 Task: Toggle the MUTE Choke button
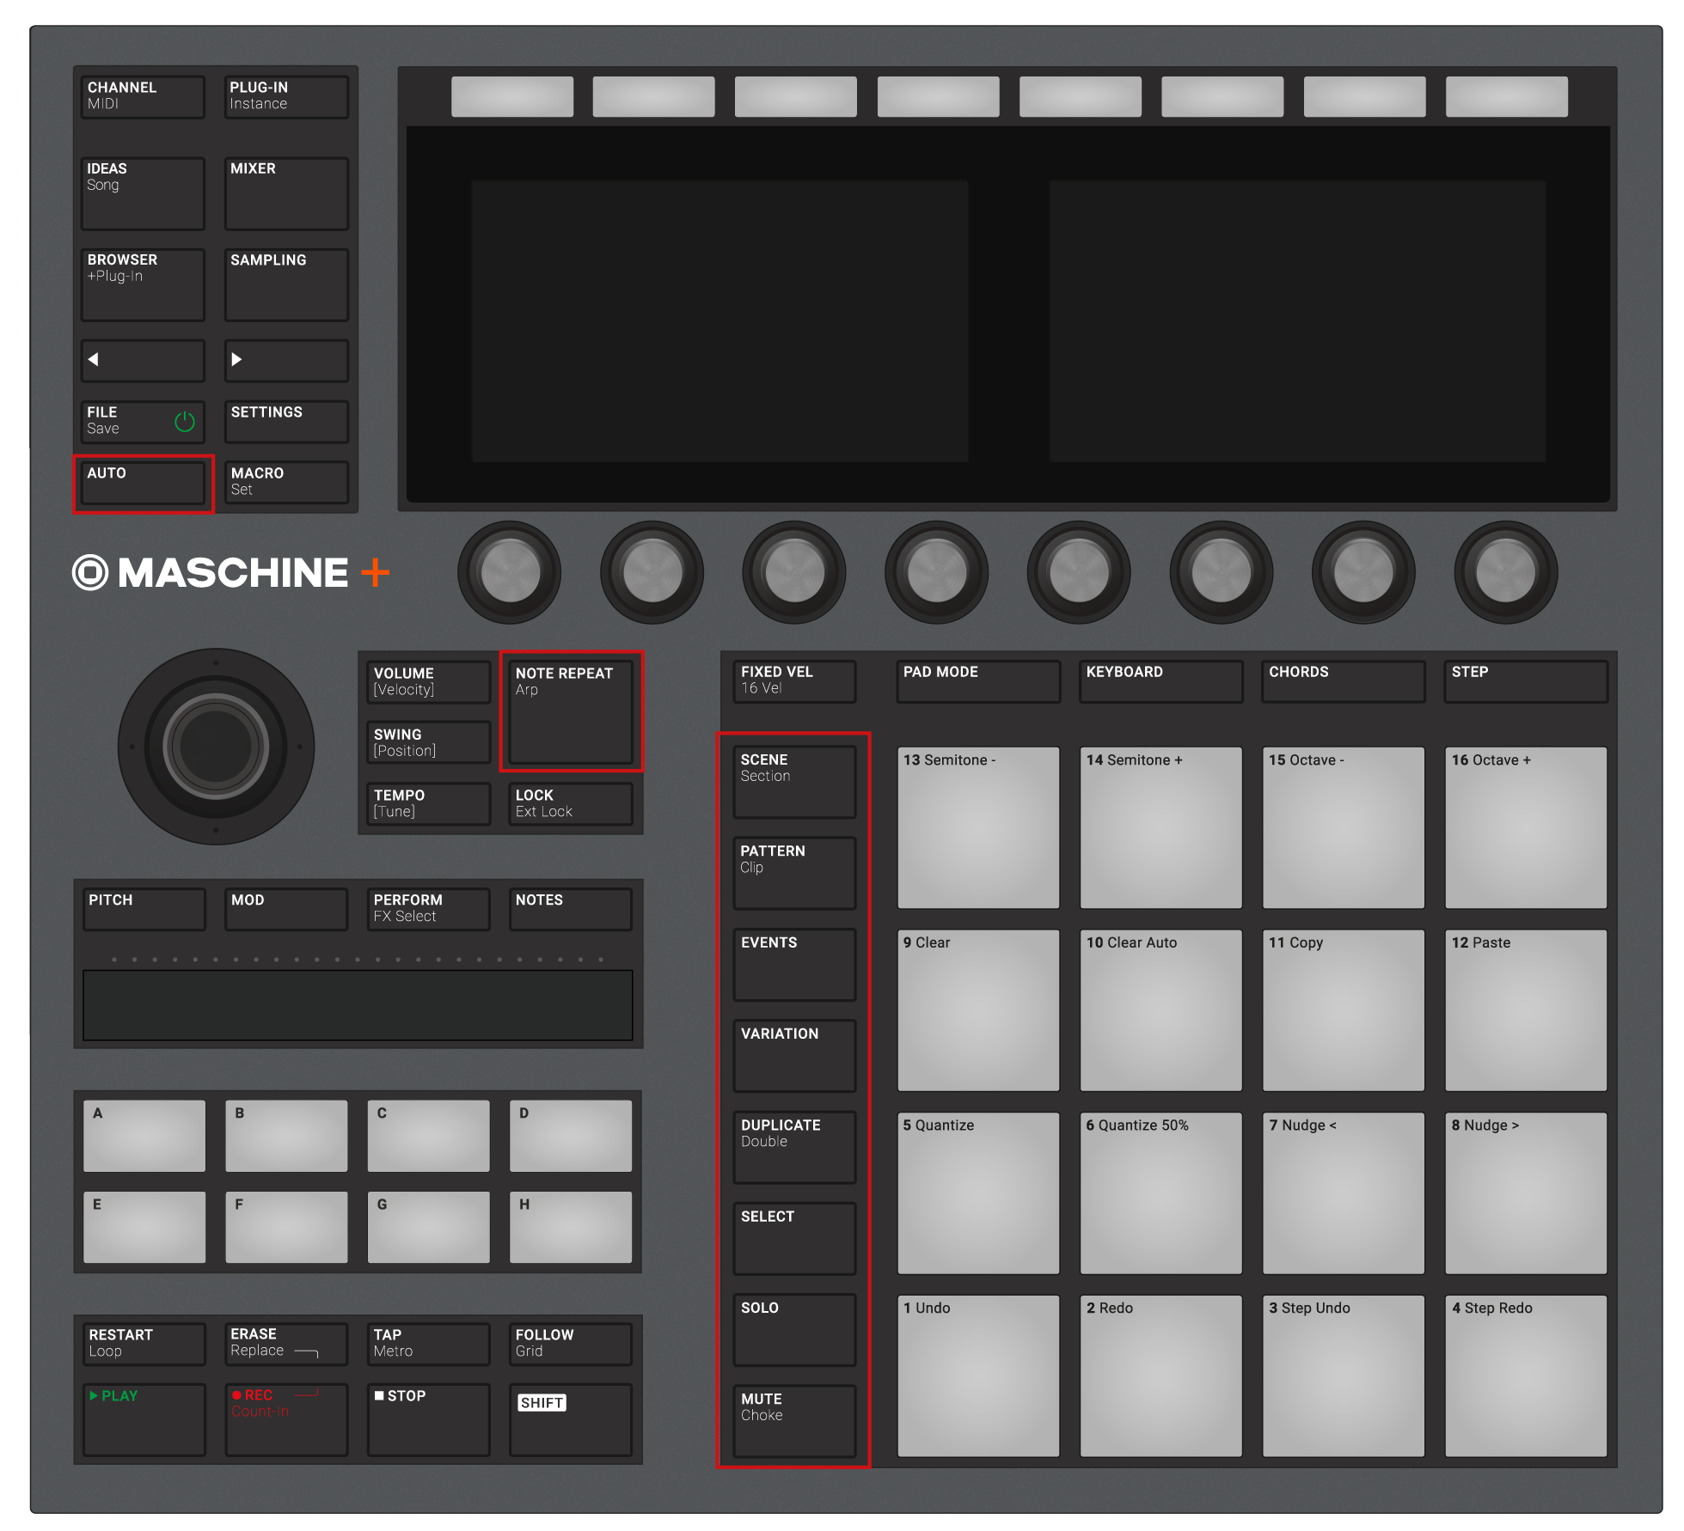click(x=793, y=1419)
